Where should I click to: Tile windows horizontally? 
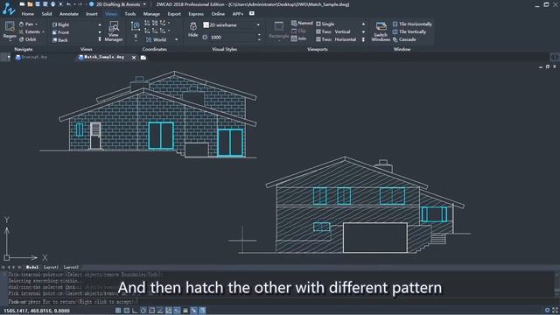point(412,24)
